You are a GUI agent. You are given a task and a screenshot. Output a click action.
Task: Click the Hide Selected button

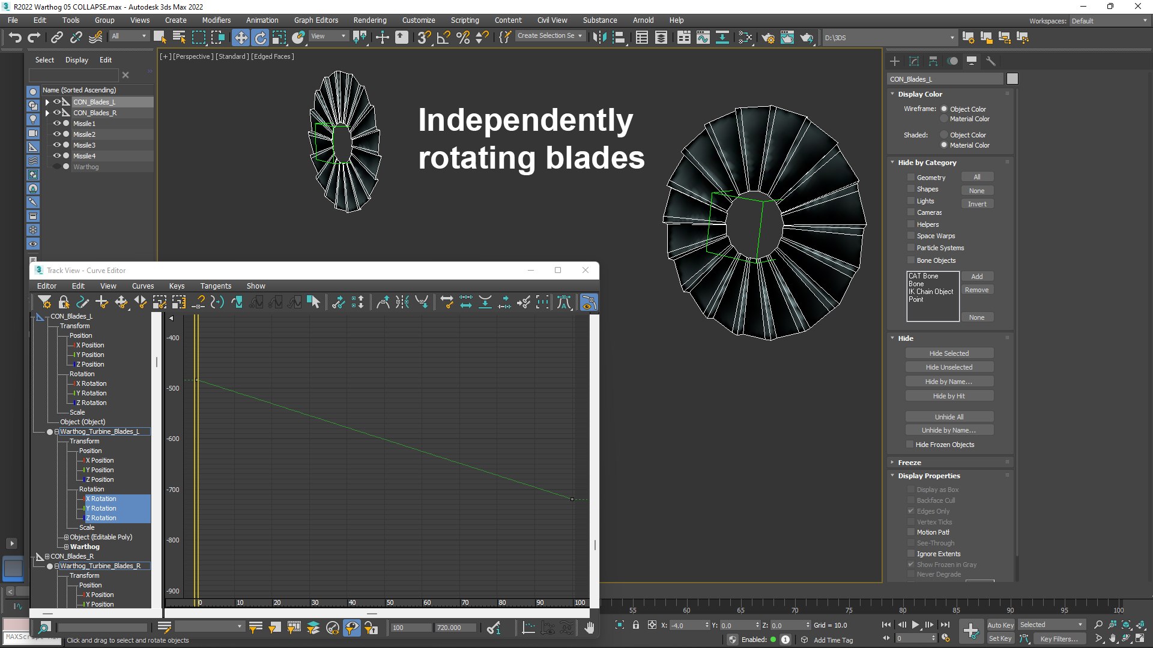(949, 353)
